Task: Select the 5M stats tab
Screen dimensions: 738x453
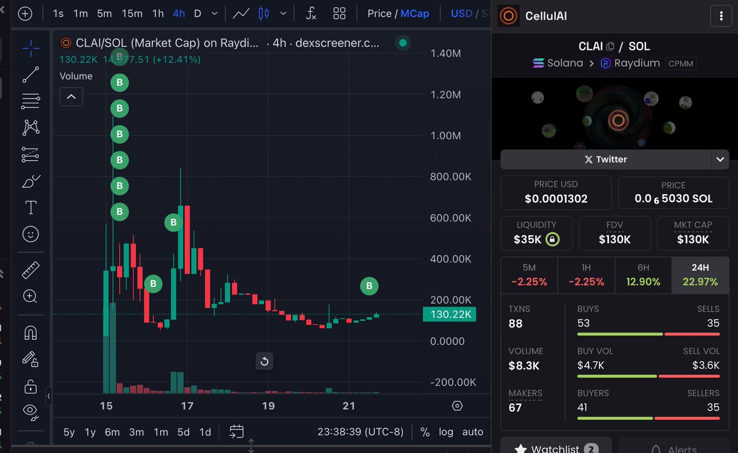Action: pyautogui.click(x=529, y=275)
